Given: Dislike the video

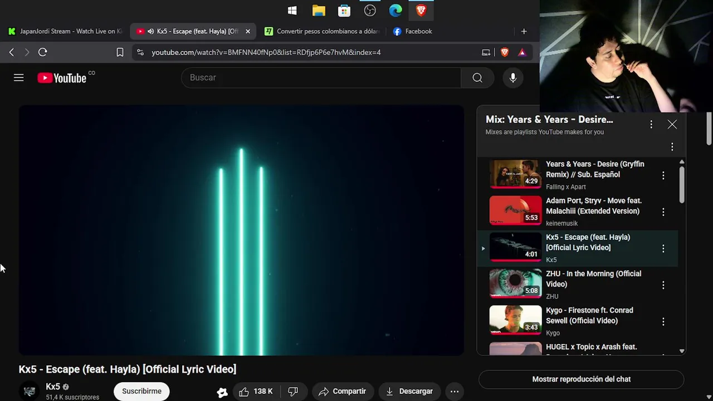Looking at the screenshot, I should click(293, 392).
